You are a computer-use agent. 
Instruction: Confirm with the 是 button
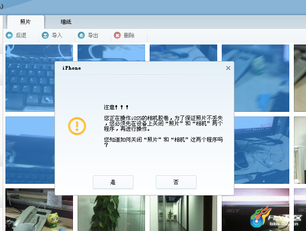pos(113,182)
